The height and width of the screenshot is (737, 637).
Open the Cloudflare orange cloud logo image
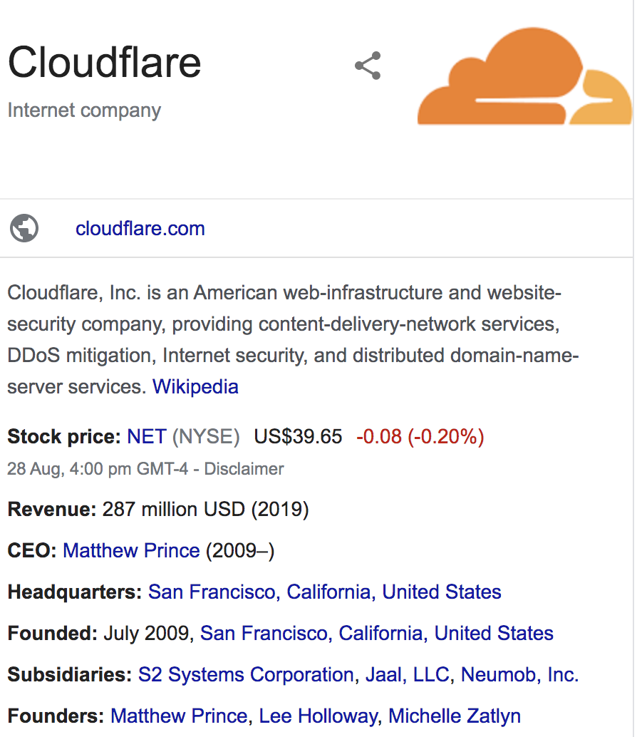(524, 76)
